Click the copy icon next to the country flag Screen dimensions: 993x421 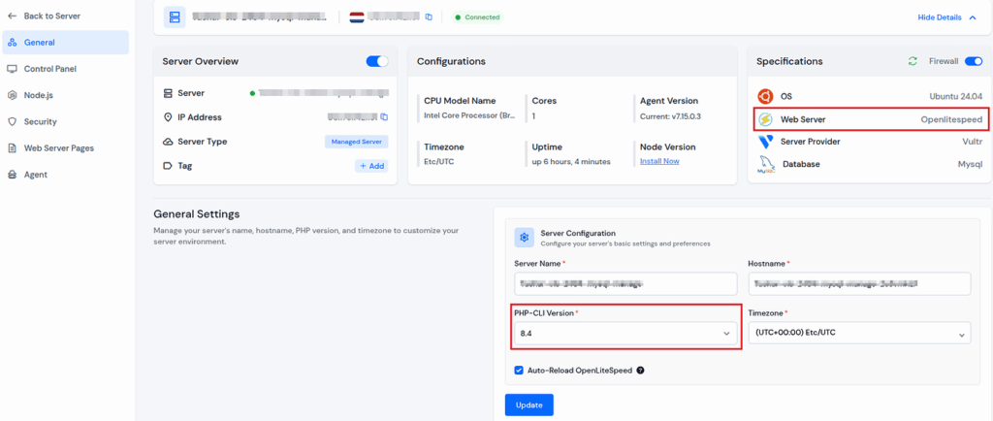(x=429, y=17)
